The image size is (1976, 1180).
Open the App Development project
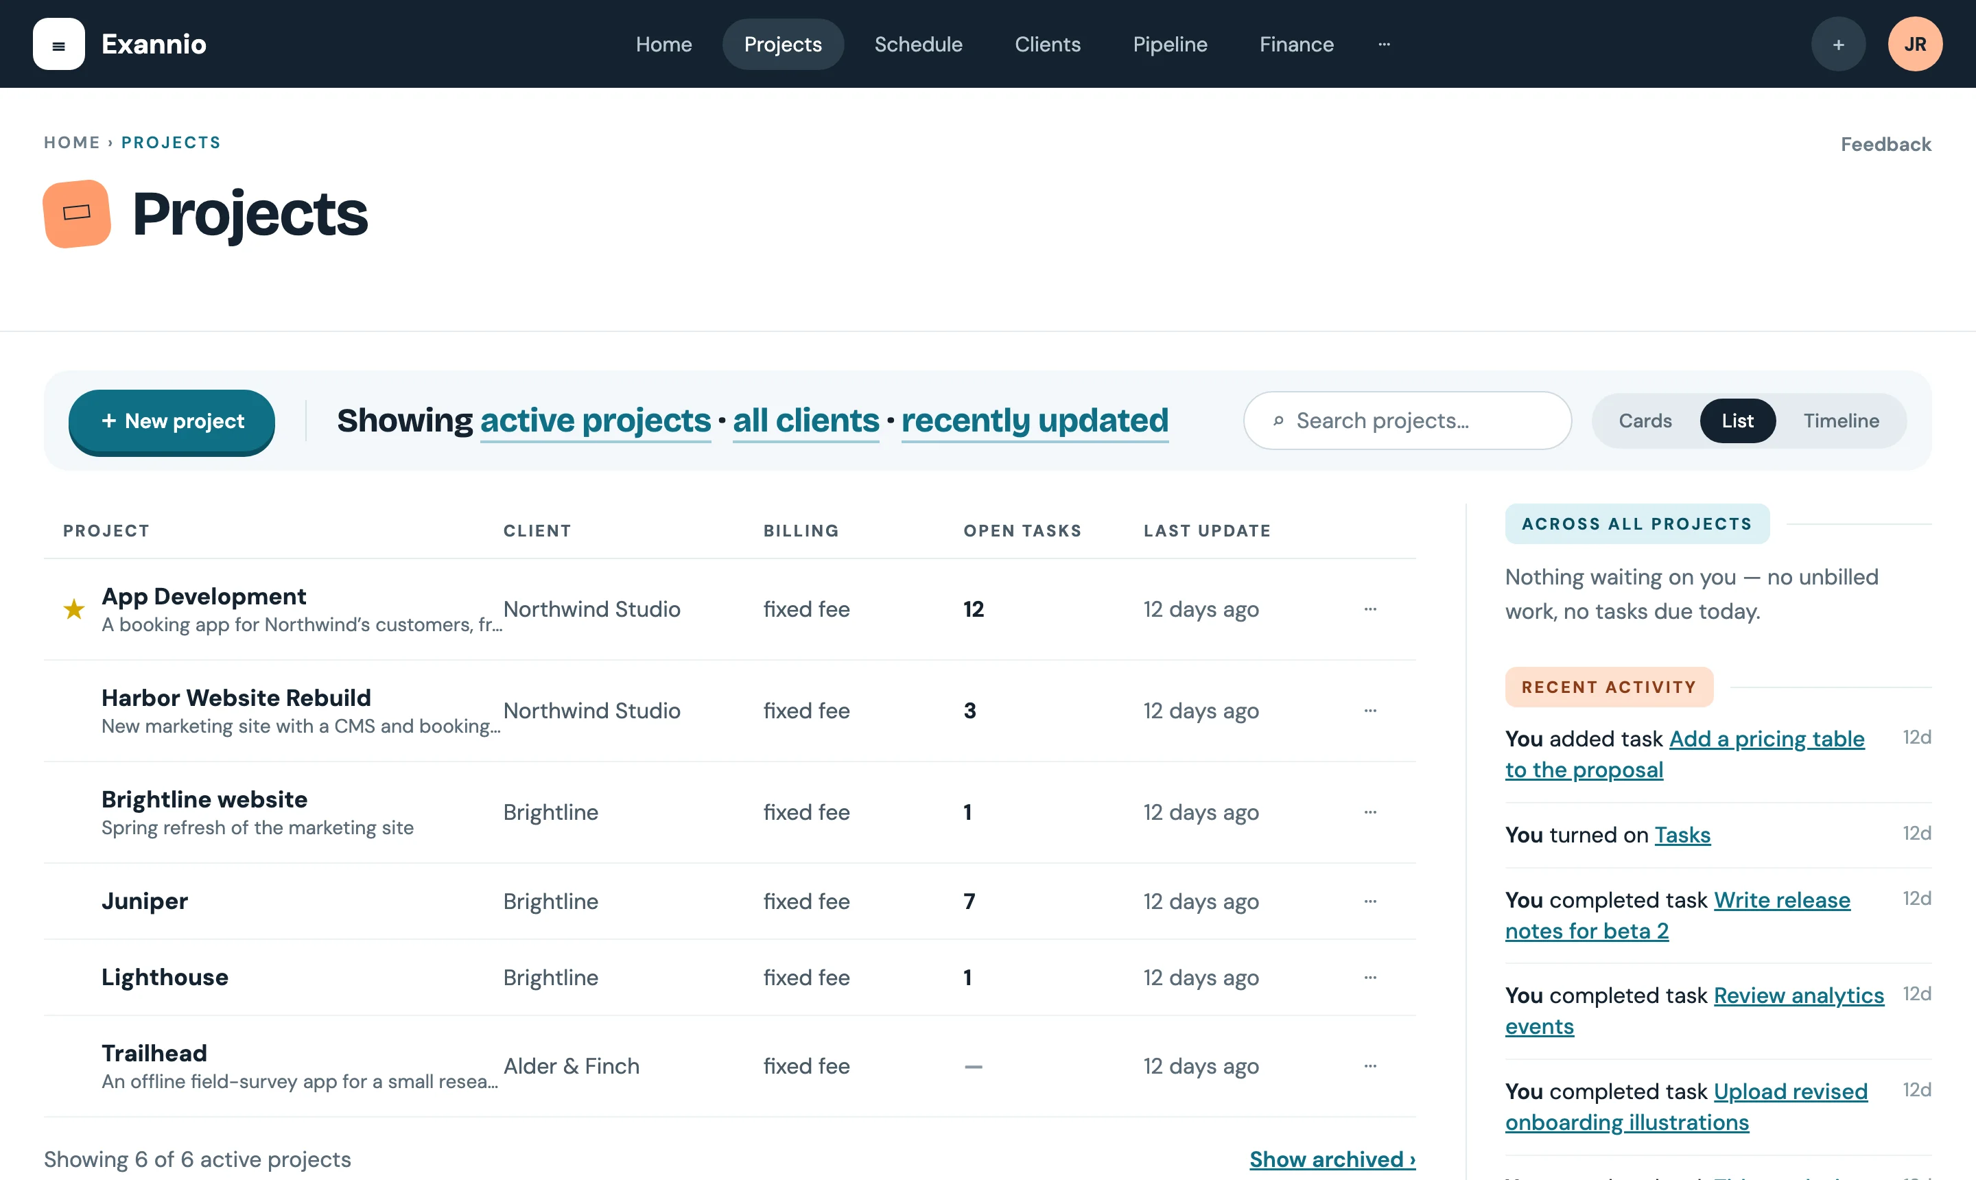(x=204, y=596)
